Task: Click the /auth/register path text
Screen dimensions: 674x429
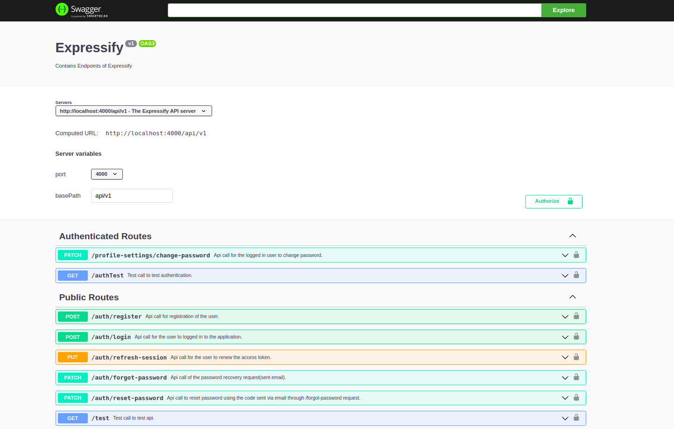Action: 117,317
